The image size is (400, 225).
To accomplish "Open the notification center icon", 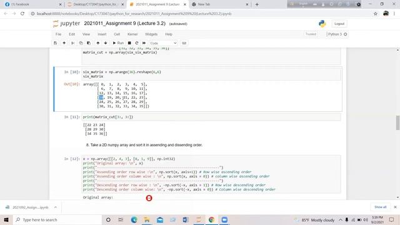I will pyautogui.click(x=391, y=219).
